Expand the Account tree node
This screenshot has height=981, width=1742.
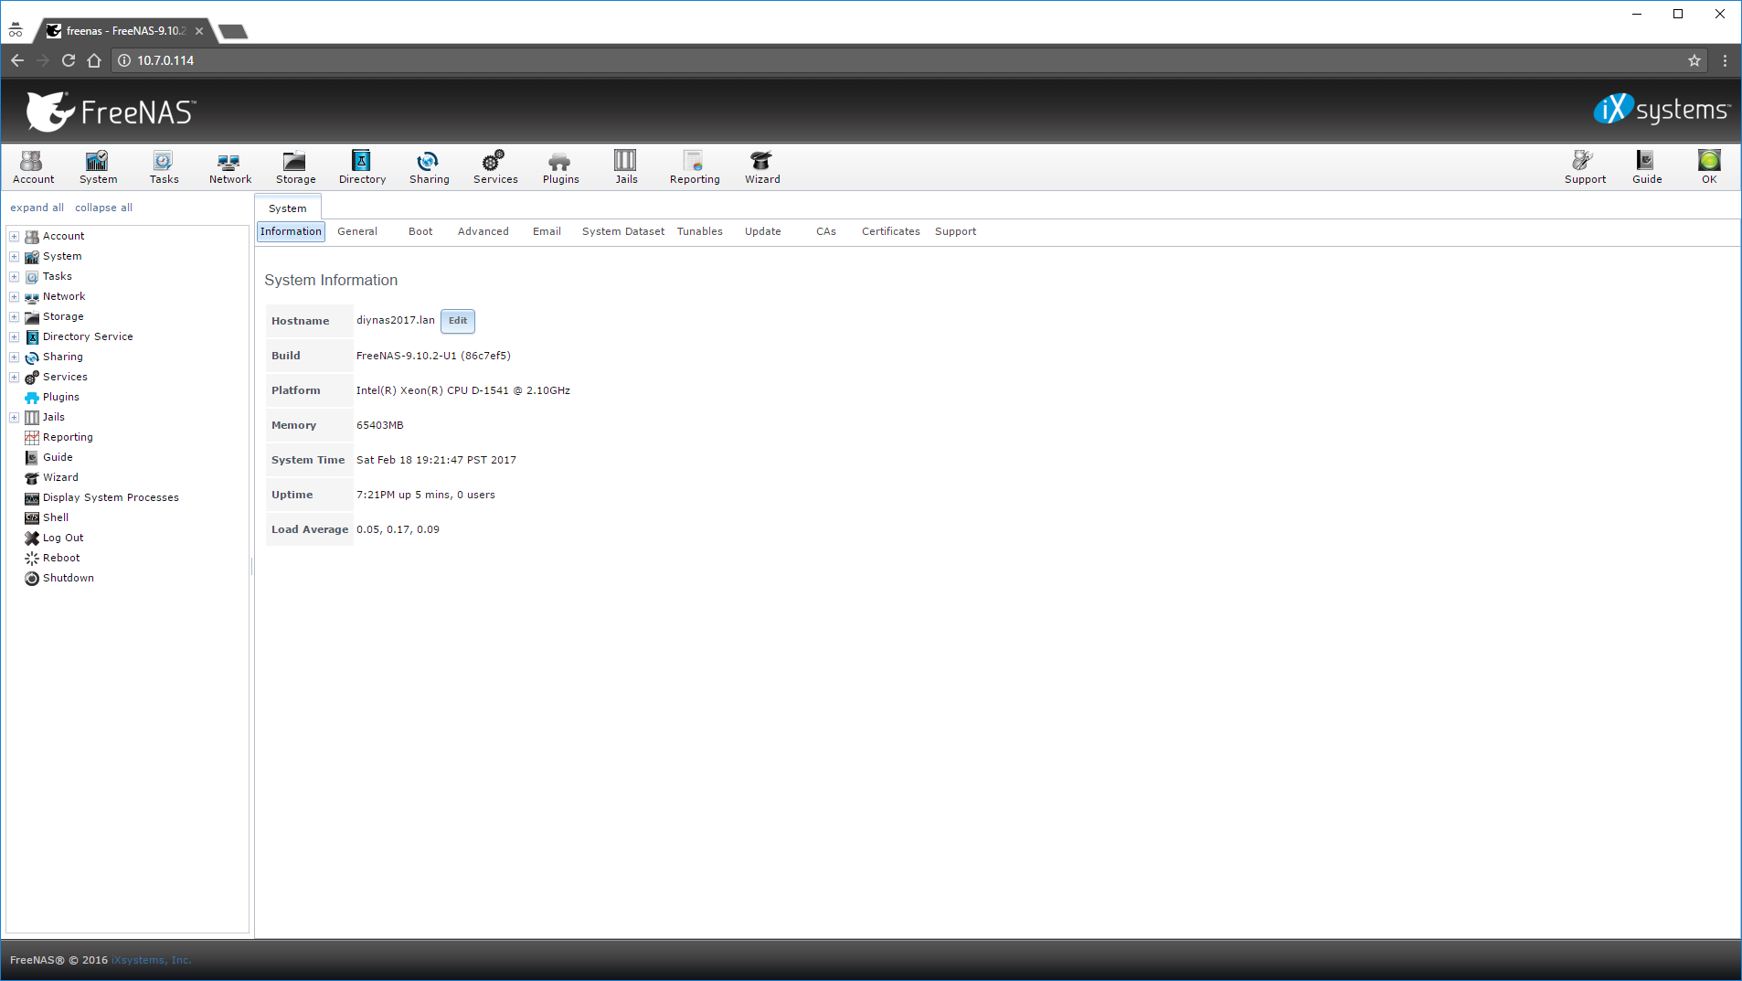(x=14, y=236)
